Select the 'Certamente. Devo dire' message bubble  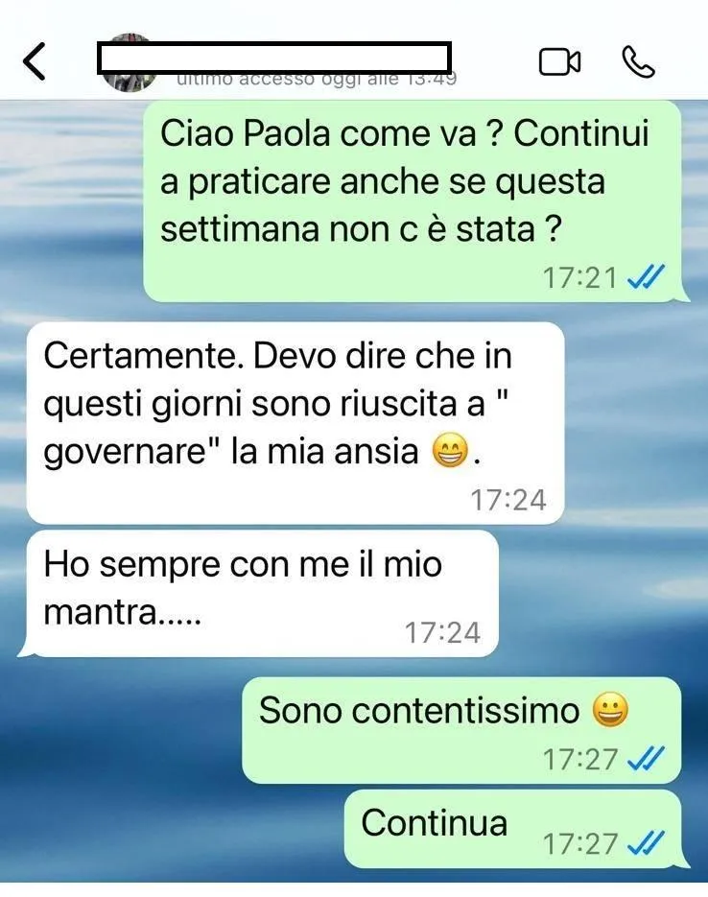[295, 423]
